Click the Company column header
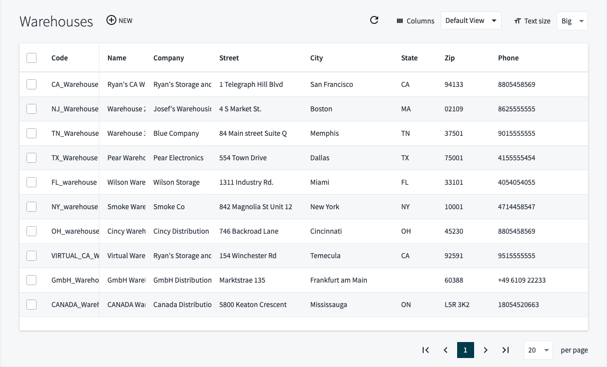Screen dimensions: 607x367 point(168,58)
